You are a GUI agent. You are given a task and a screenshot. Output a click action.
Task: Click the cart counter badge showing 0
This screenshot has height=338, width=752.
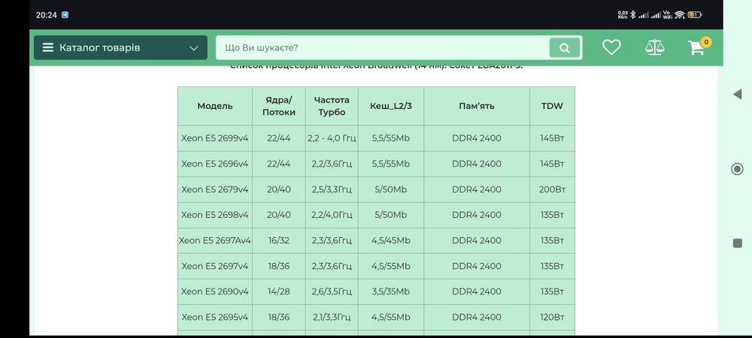pyautogui.click(x=705, y=42)
